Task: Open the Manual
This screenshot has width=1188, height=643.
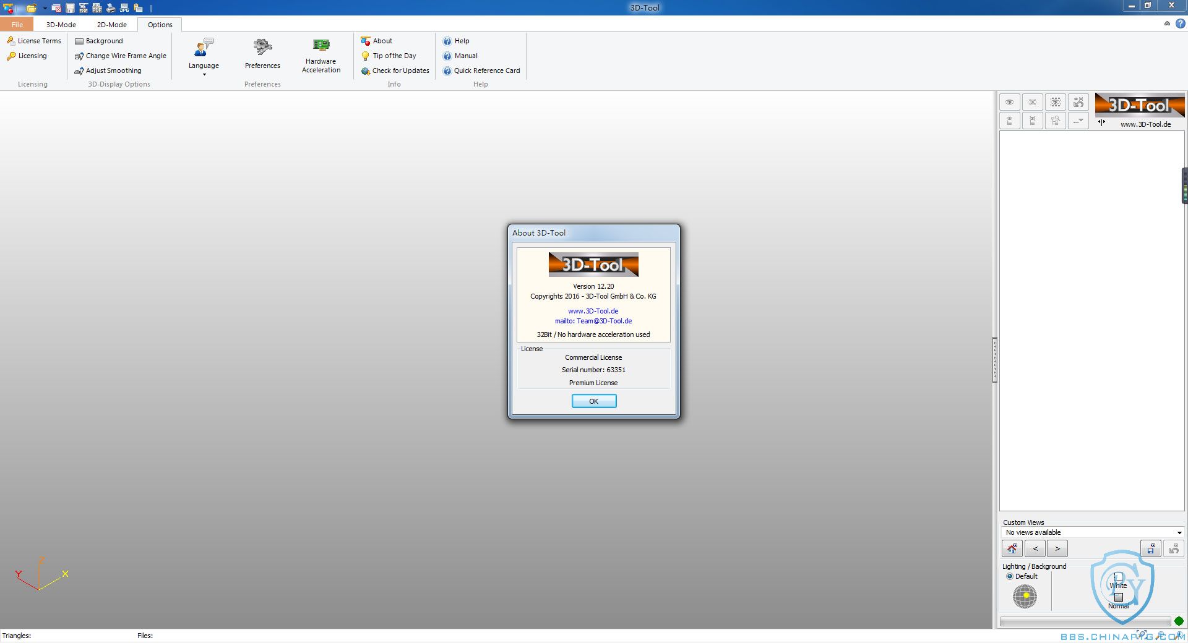Action: point(460,56)
